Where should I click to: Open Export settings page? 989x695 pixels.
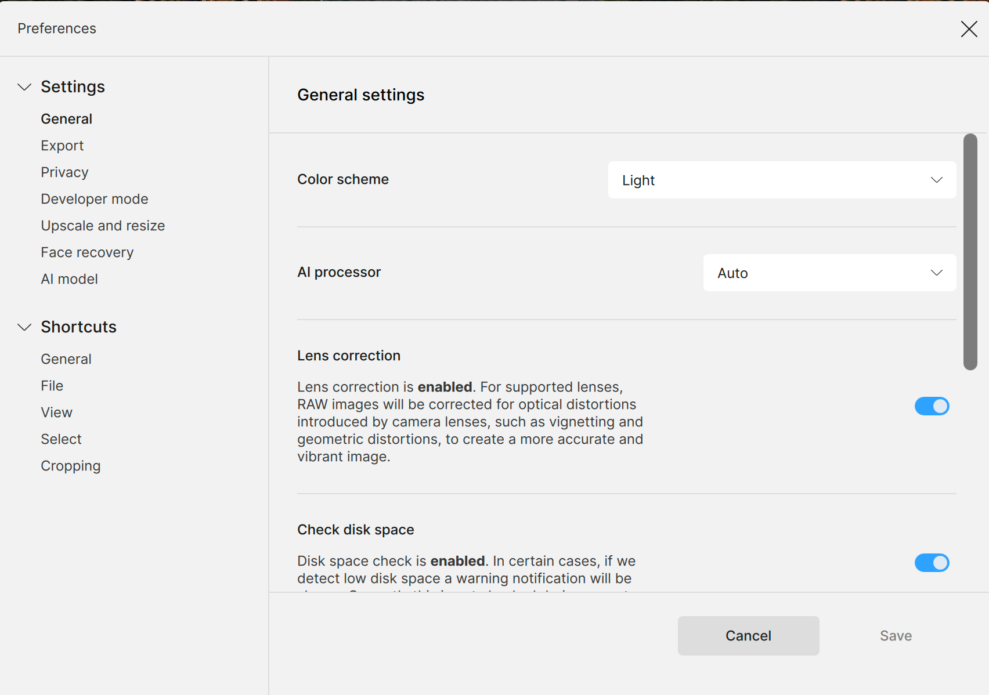(62, 146)
